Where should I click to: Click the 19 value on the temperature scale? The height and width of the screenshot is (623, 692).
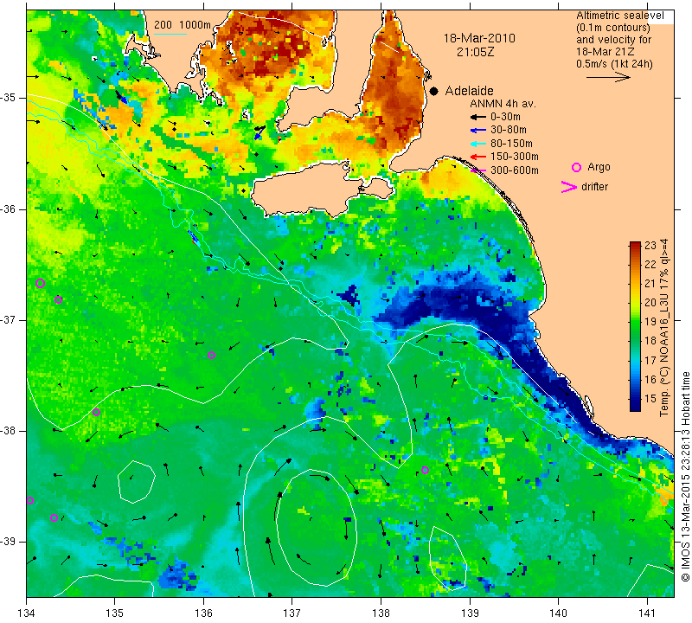click(650, 321)
